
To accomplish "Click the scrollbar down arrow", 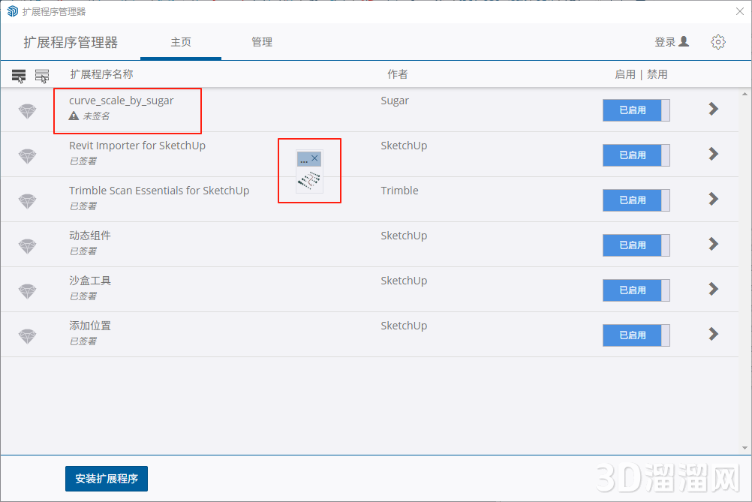I will (x=744, y=448).
